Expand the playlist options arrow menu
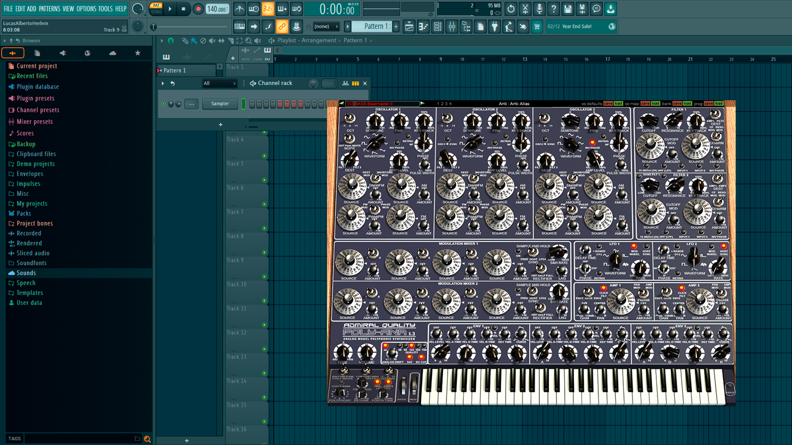 (162, 41)
